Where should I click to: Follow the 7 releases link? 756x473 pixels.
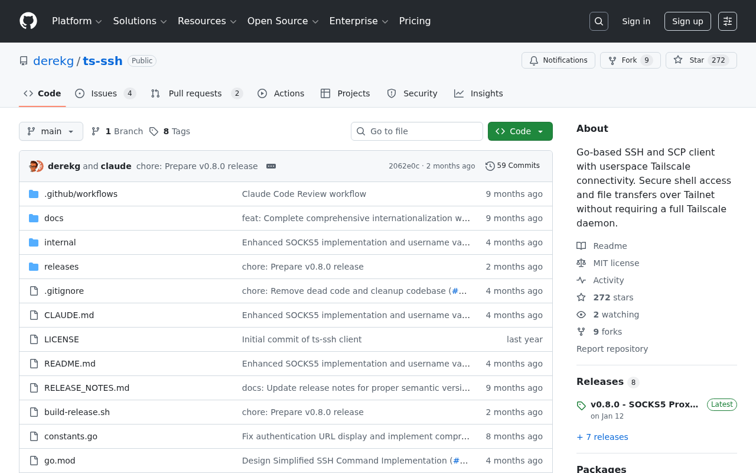point(602,436)
